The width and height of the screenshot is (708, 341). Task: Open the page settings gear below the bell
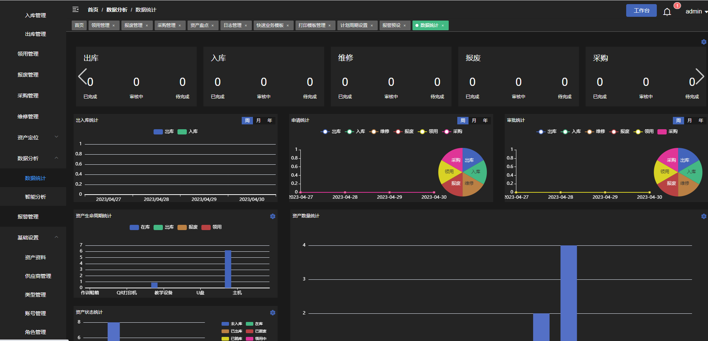click(x=704, y=42)
